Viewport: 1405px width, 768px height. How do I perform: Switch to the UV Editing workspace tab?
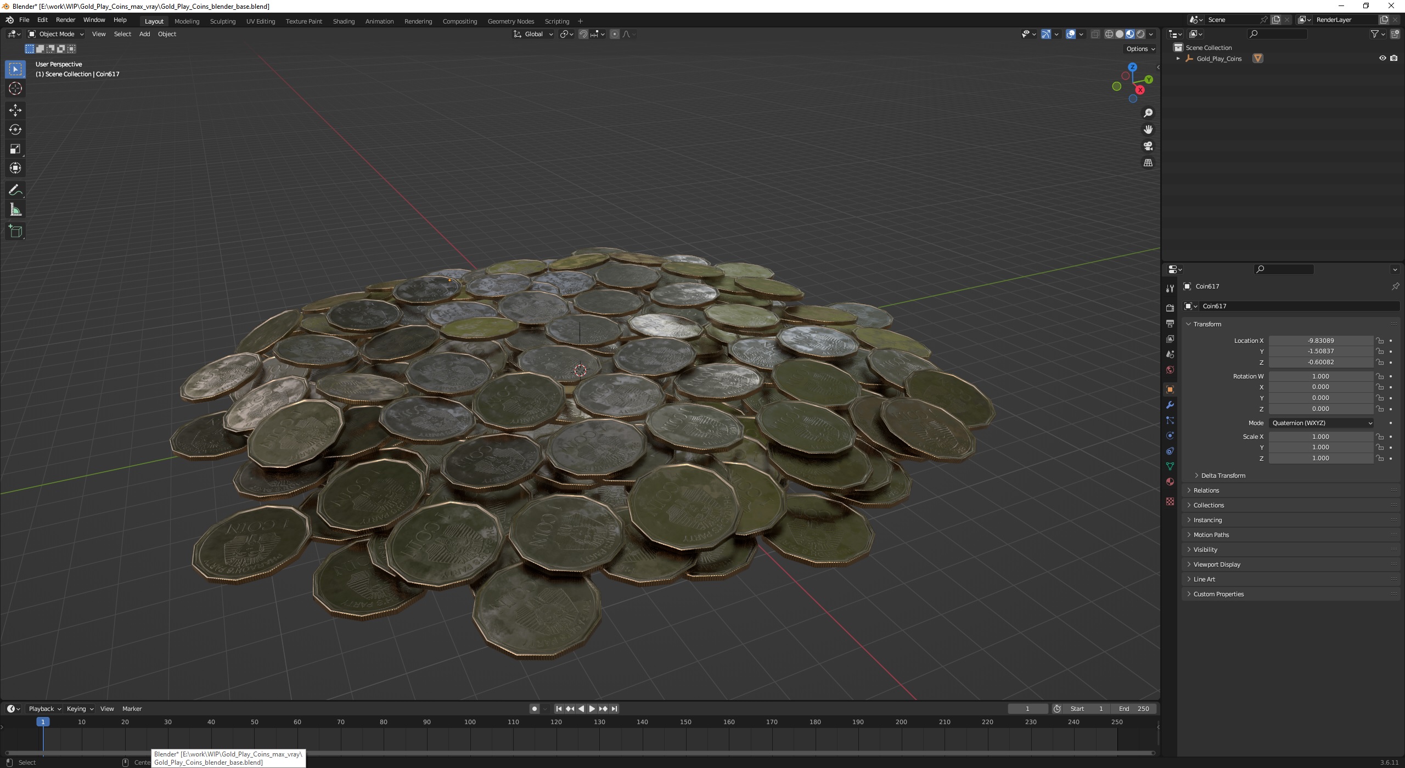261,21
